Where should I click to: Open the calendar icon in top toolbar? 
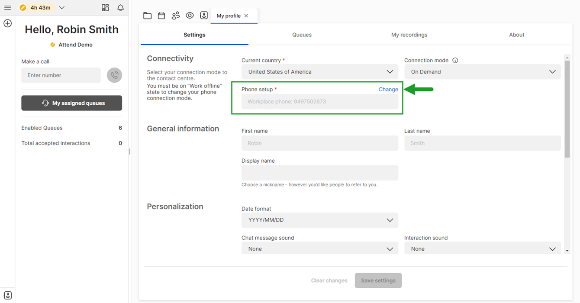click(161, 16)
